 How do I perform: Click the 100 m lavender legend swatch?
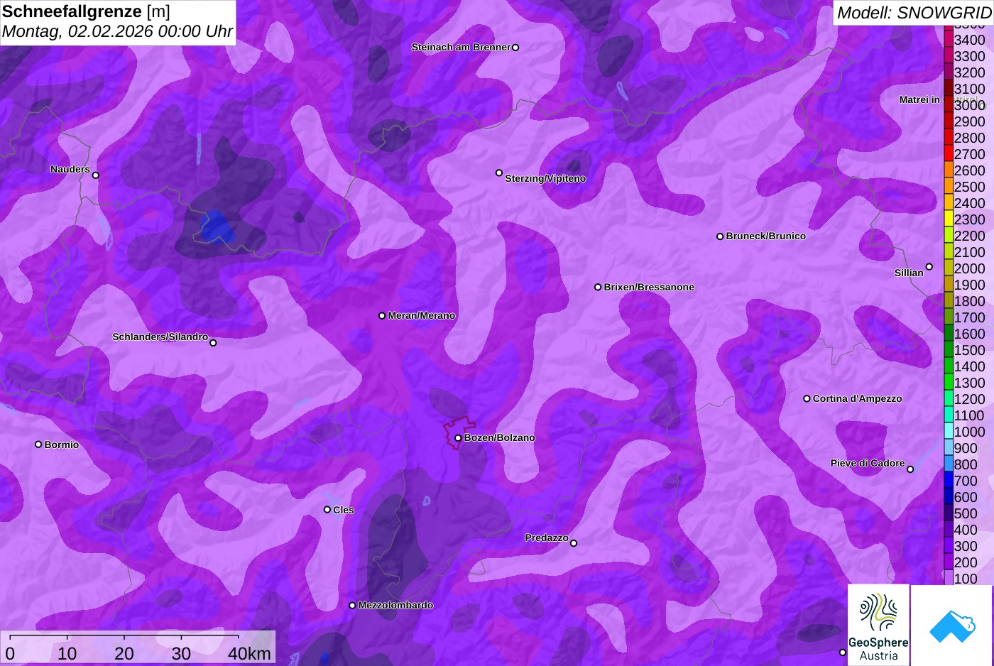click(x=949, y=577)
